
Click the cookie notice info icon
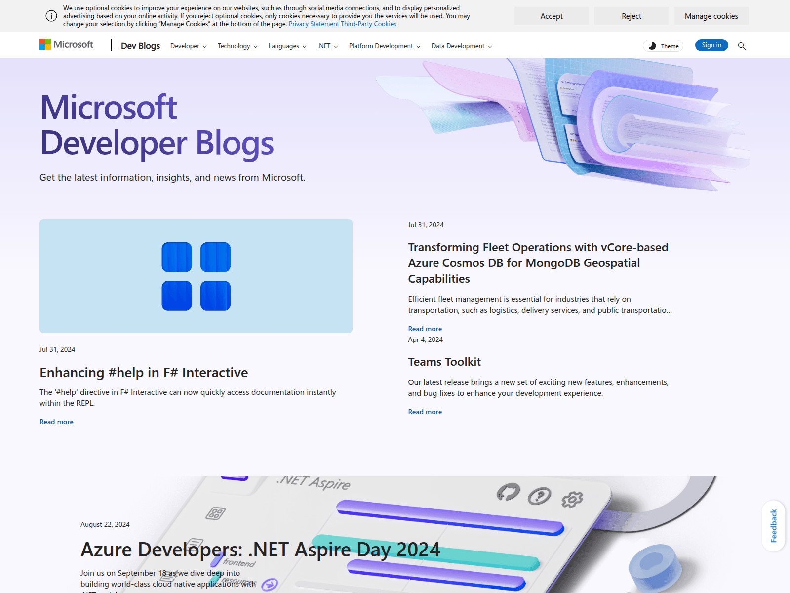click(51, 16)
